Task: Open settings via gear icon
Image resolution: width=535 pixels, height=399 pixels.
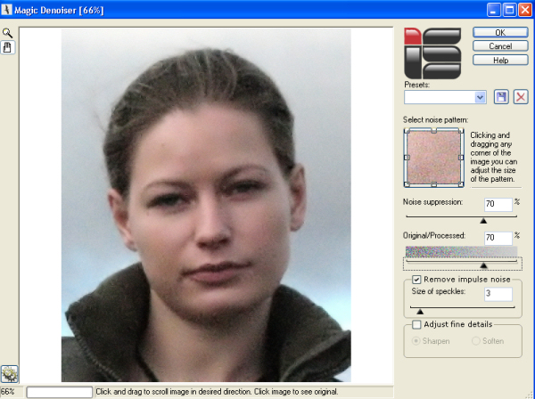Action: (x=9, y=374)
